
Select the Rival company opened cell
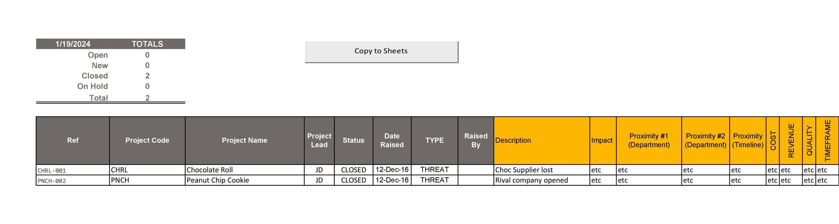click(x=541, y=180)
